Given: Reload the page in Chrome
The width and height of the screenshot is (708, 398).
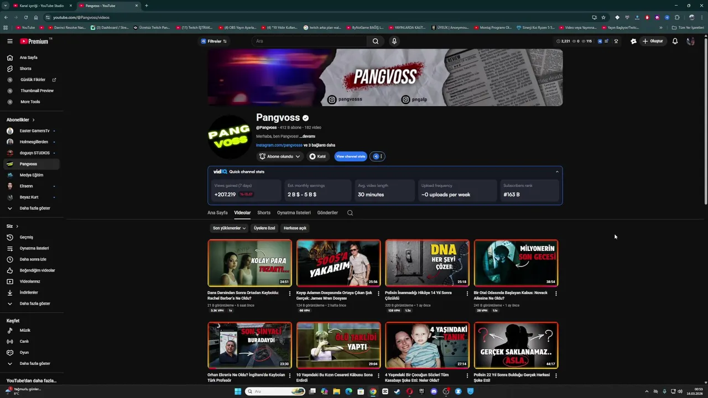Looking at the screenshot, I should tap(25, 17).
